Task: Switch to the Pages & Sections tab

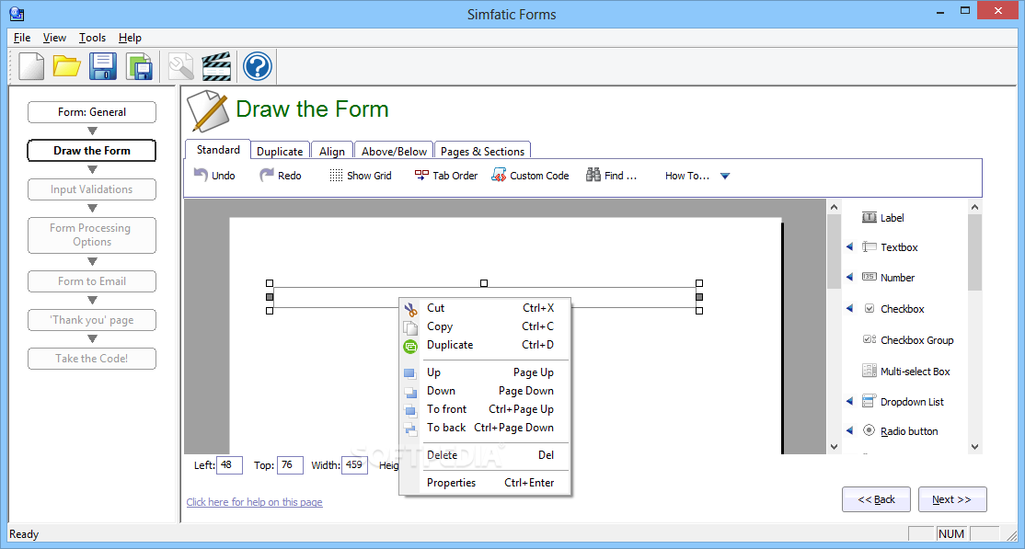Action: point(482,151)
